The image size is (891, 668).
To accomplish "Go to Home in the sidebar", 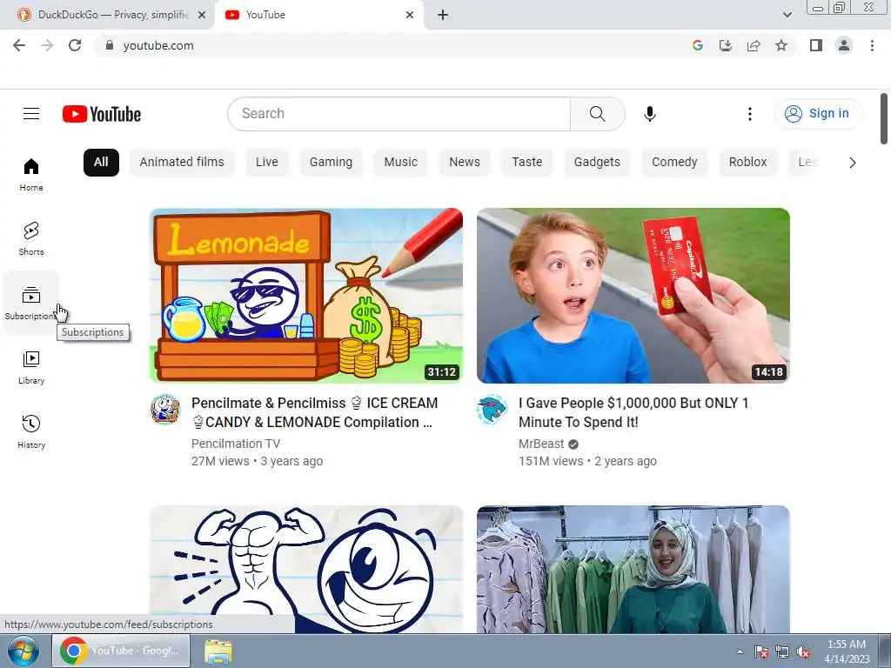I will [x=31, y=174].
